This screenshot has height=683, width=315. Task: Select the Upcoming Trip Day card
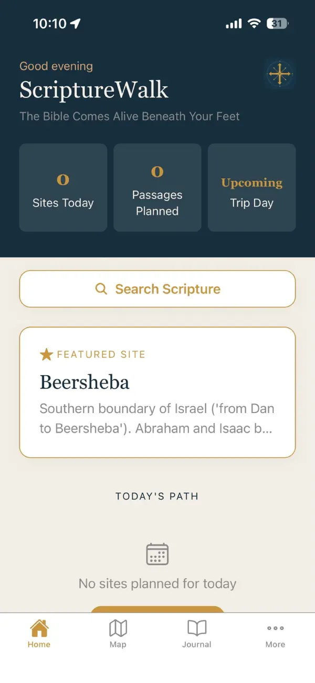251,187
